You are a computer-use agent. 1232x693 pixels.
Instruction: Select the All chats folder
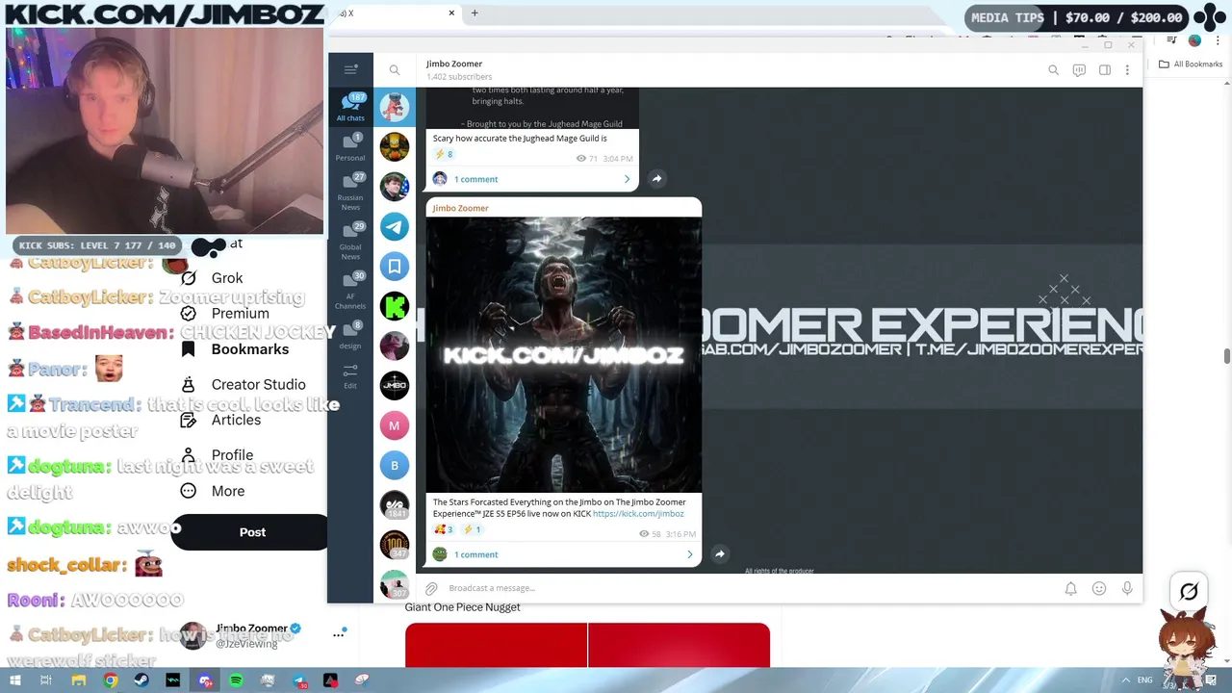pos(350,107)
